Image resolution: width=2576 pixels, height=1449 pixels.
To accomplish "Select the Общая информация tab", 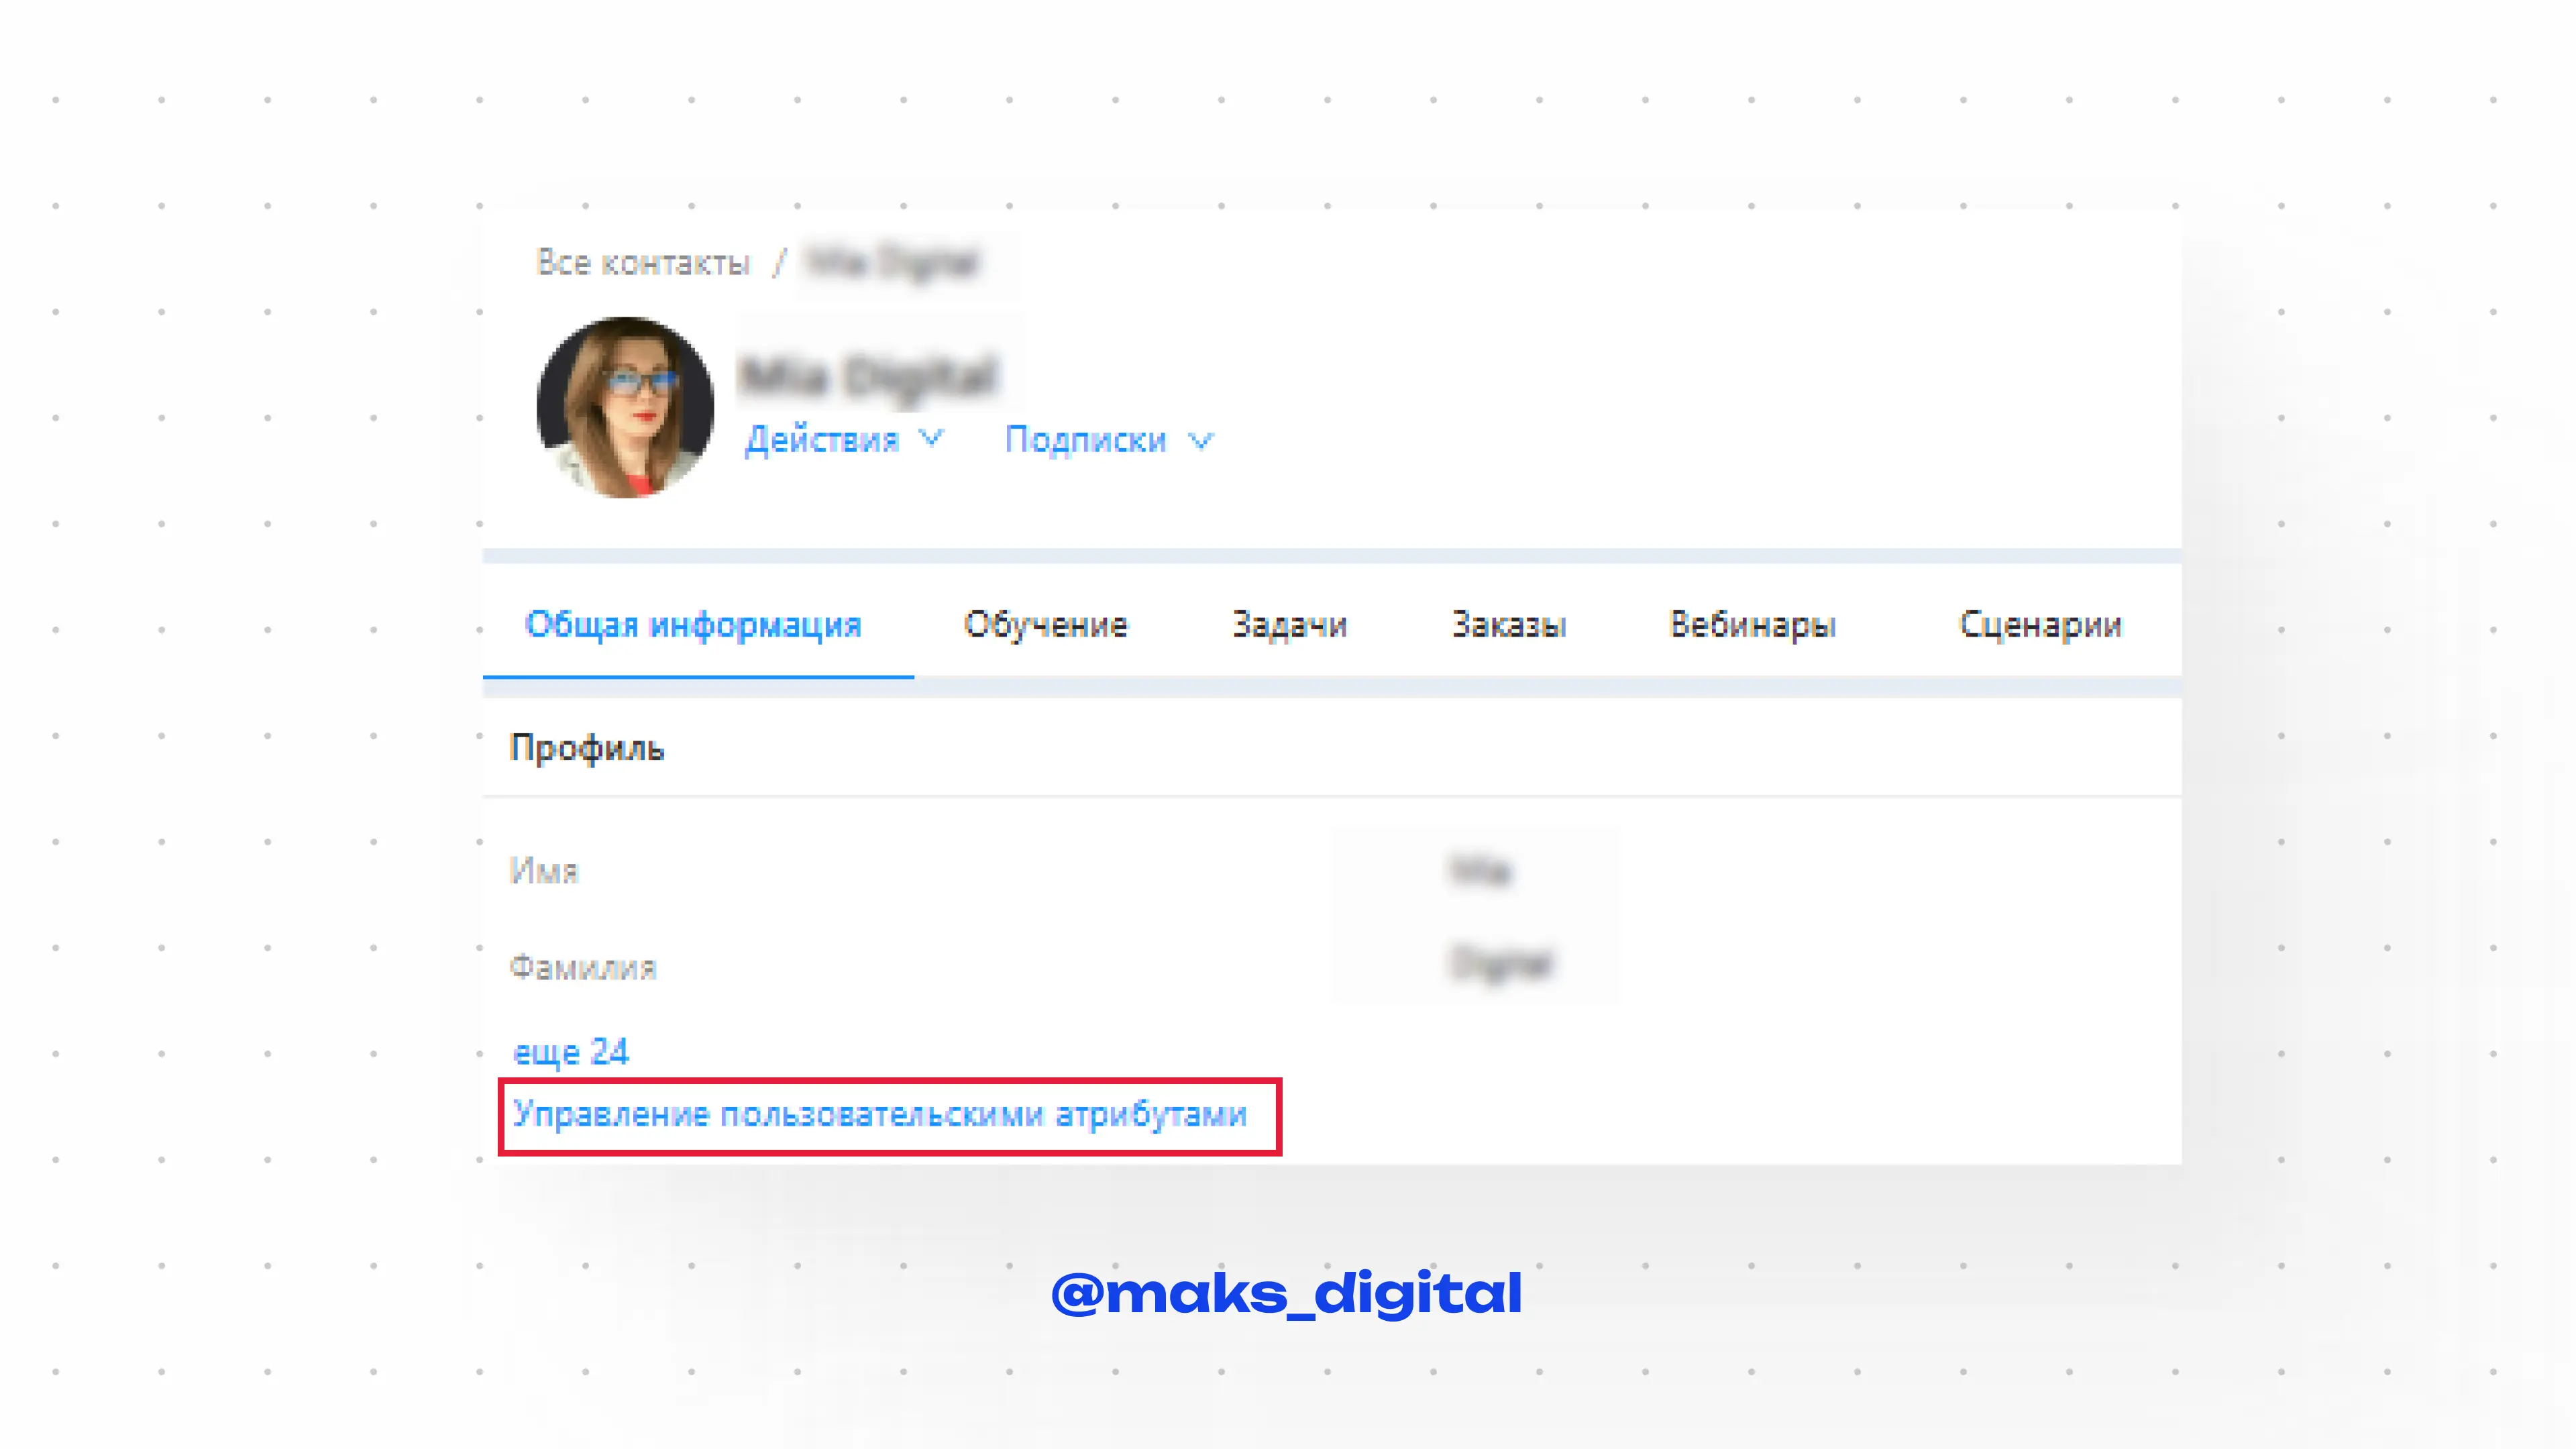I will click(x=693, y=624).
